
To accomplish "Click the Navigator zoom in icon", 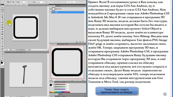I will (83, 80).
